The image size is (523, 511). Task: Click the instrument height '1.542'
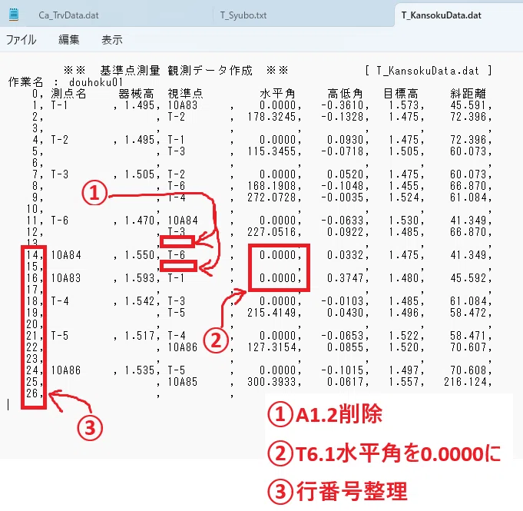pos(140,301)
